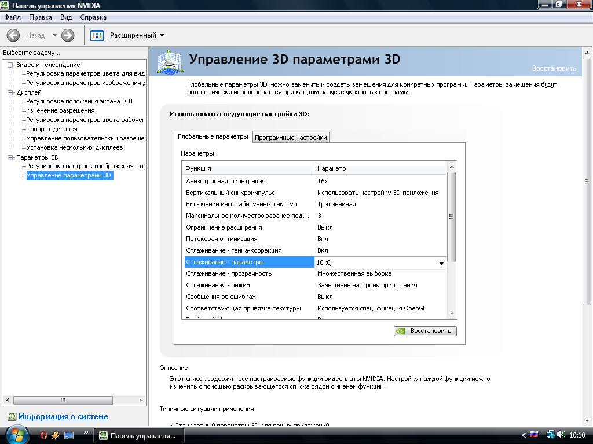Click the Функция column header
Image resolution: width=593 pixels, height=444 pixels.
coord(248,168)
